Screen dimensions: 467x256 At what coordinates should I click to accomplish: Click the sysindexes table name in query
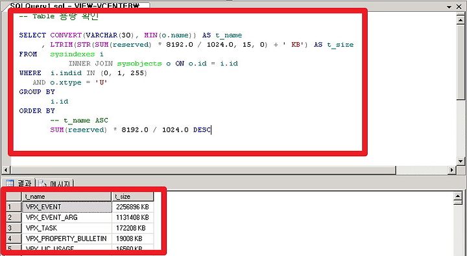point(73,54)
